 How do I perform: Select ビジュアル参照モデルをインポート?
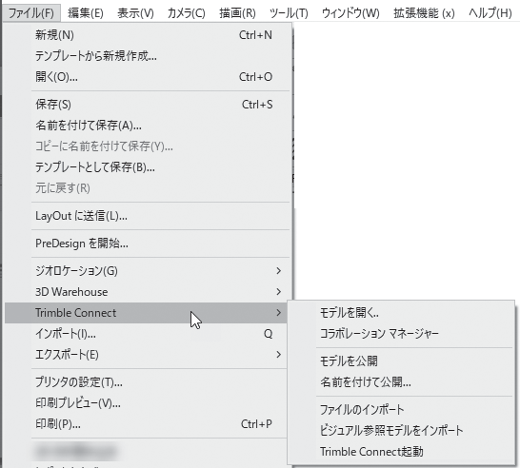click(x=401, y=431)
